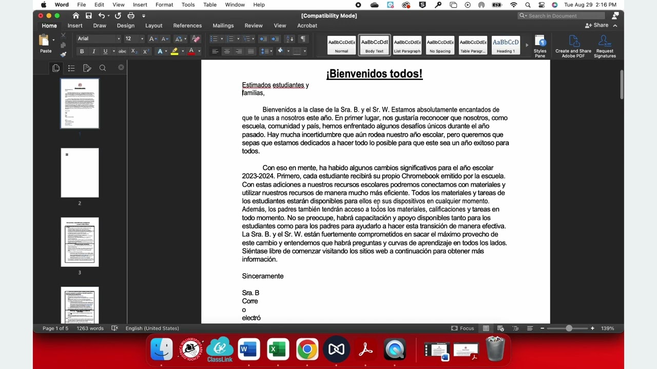Open the numbering list dropdown arrow

click(x=238, y=39)
